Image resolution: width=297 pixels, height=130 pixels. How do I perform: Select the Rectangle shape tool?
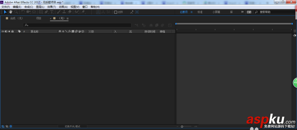click(41, 12)
